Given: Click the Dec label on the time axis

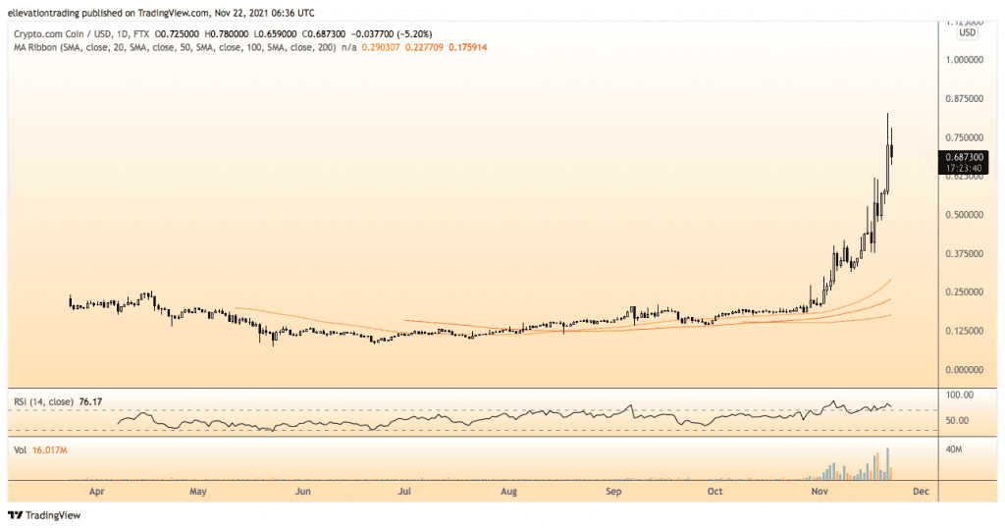Looking at the screenshot, I should (921, 492).
